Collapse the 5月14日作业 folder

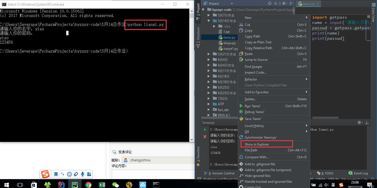(x=209, y=21)
